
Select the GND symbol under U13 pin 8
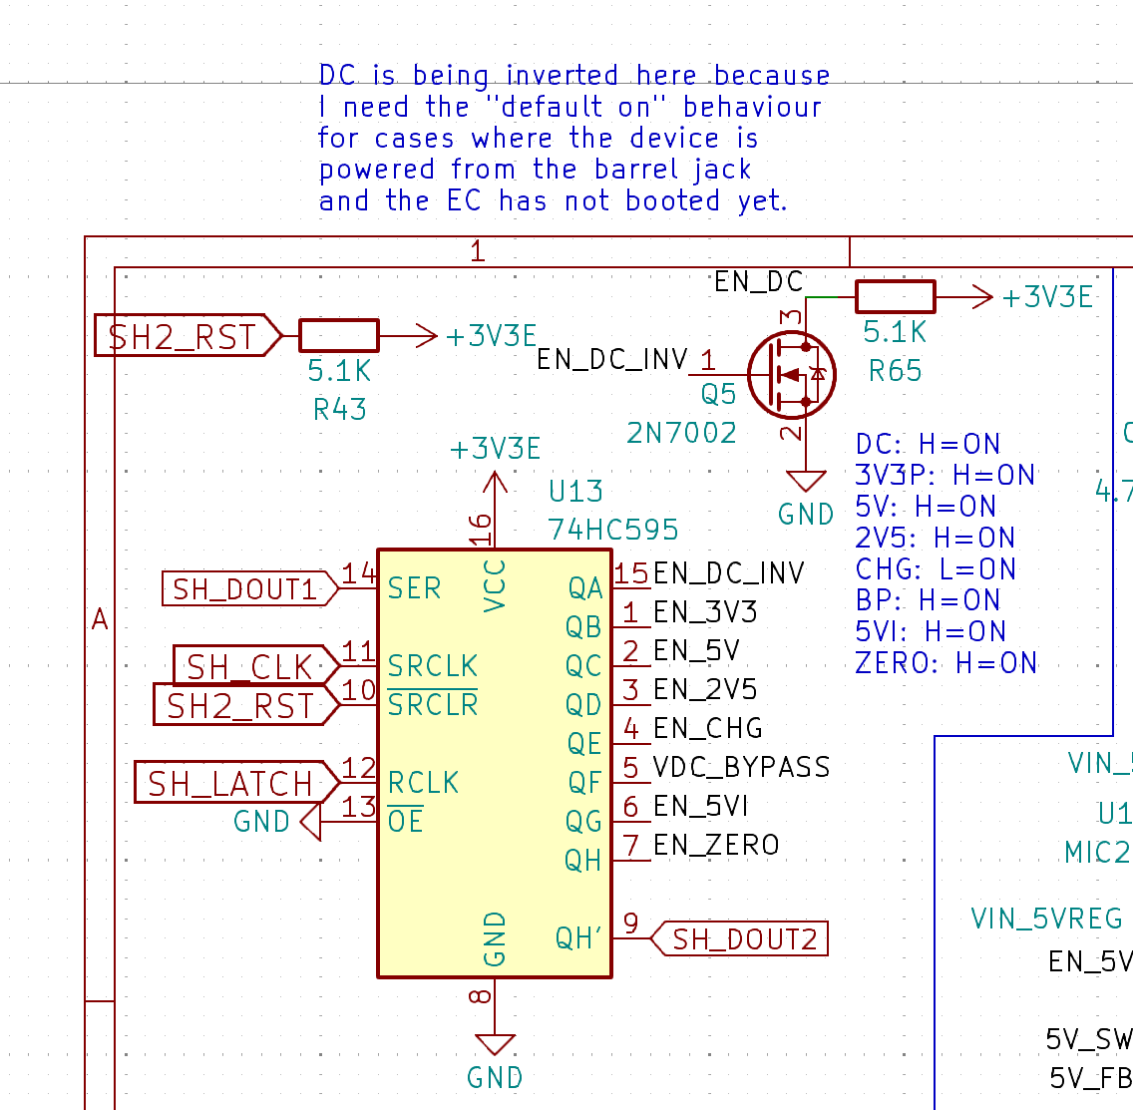(495, 1045)
